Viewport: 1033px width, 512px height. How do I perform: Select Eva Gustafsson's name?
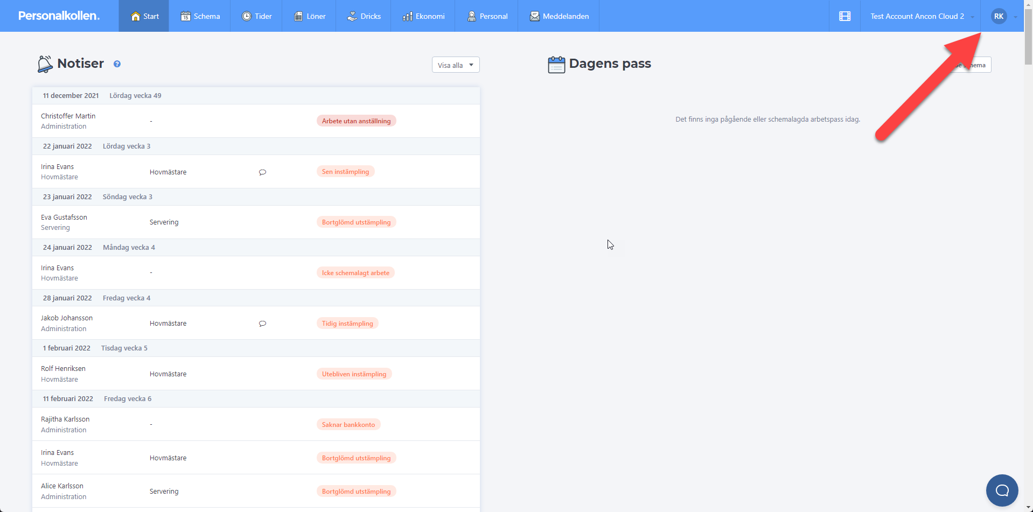point(64,217)
